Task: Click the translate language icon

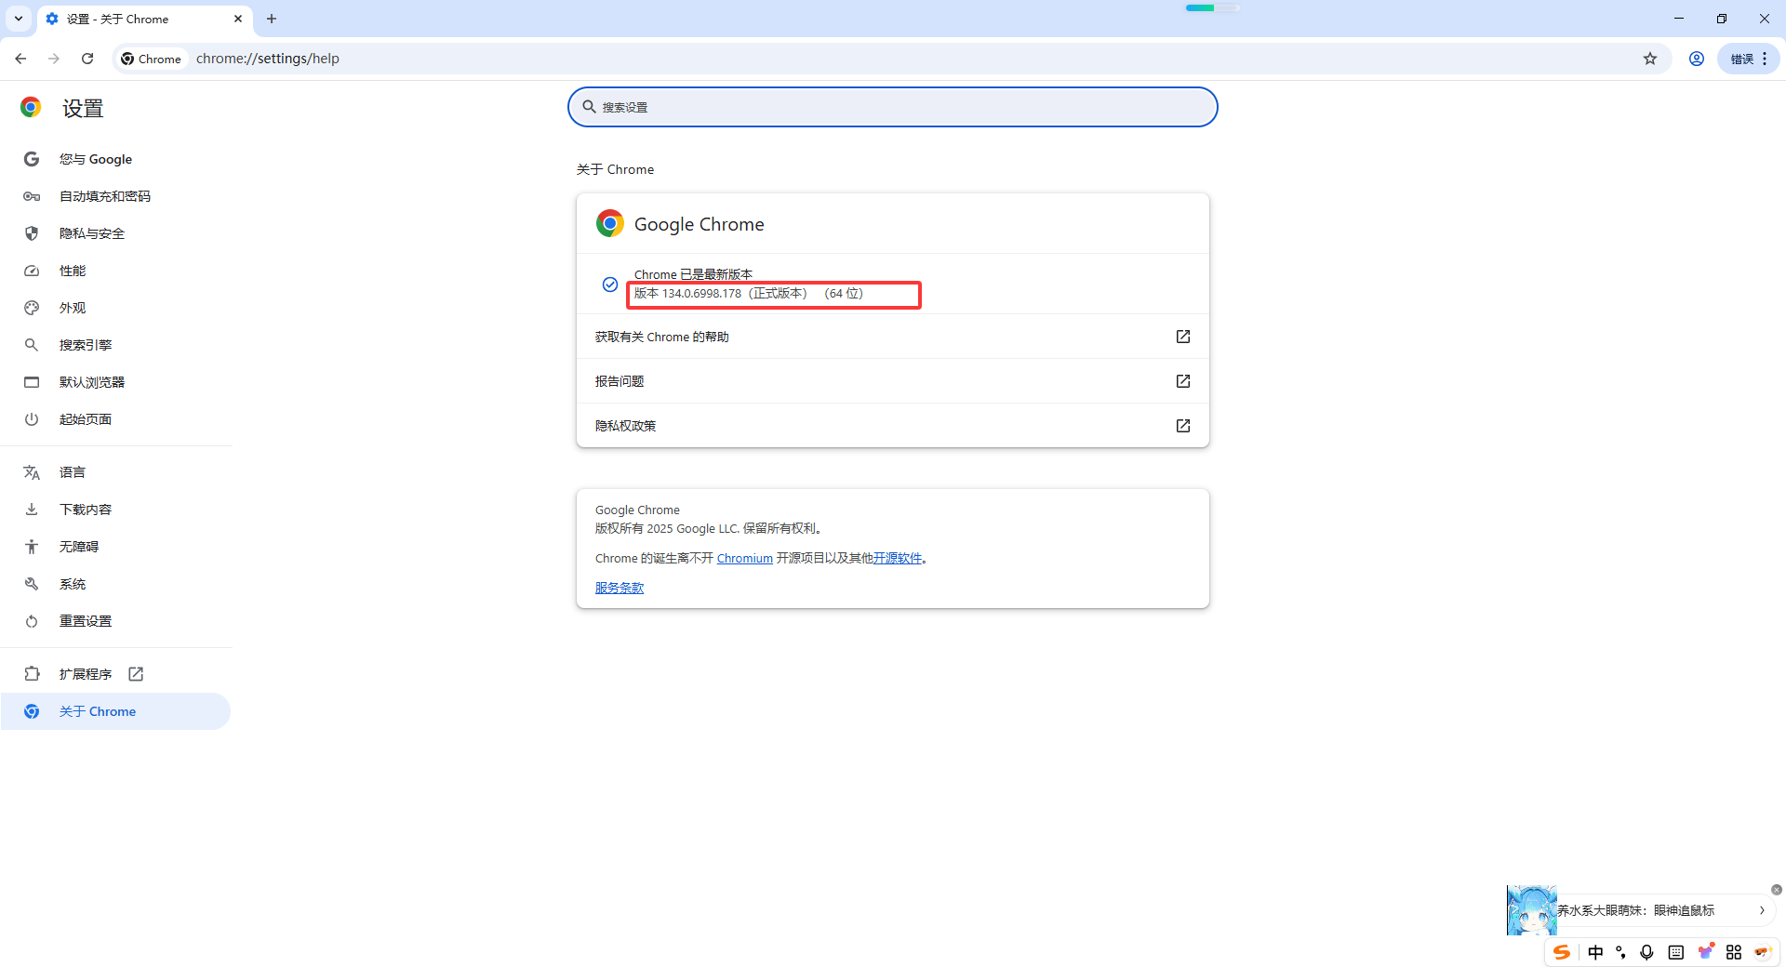Action: 32,472
